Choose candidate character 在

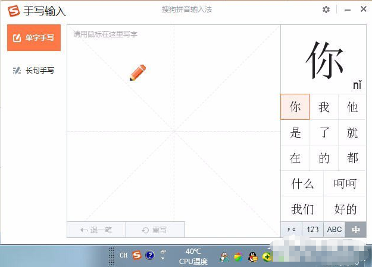tap(295, 158)
